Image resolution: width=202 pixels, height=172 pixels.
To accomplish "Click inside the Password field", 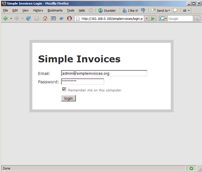I will (x=83, y=82).
